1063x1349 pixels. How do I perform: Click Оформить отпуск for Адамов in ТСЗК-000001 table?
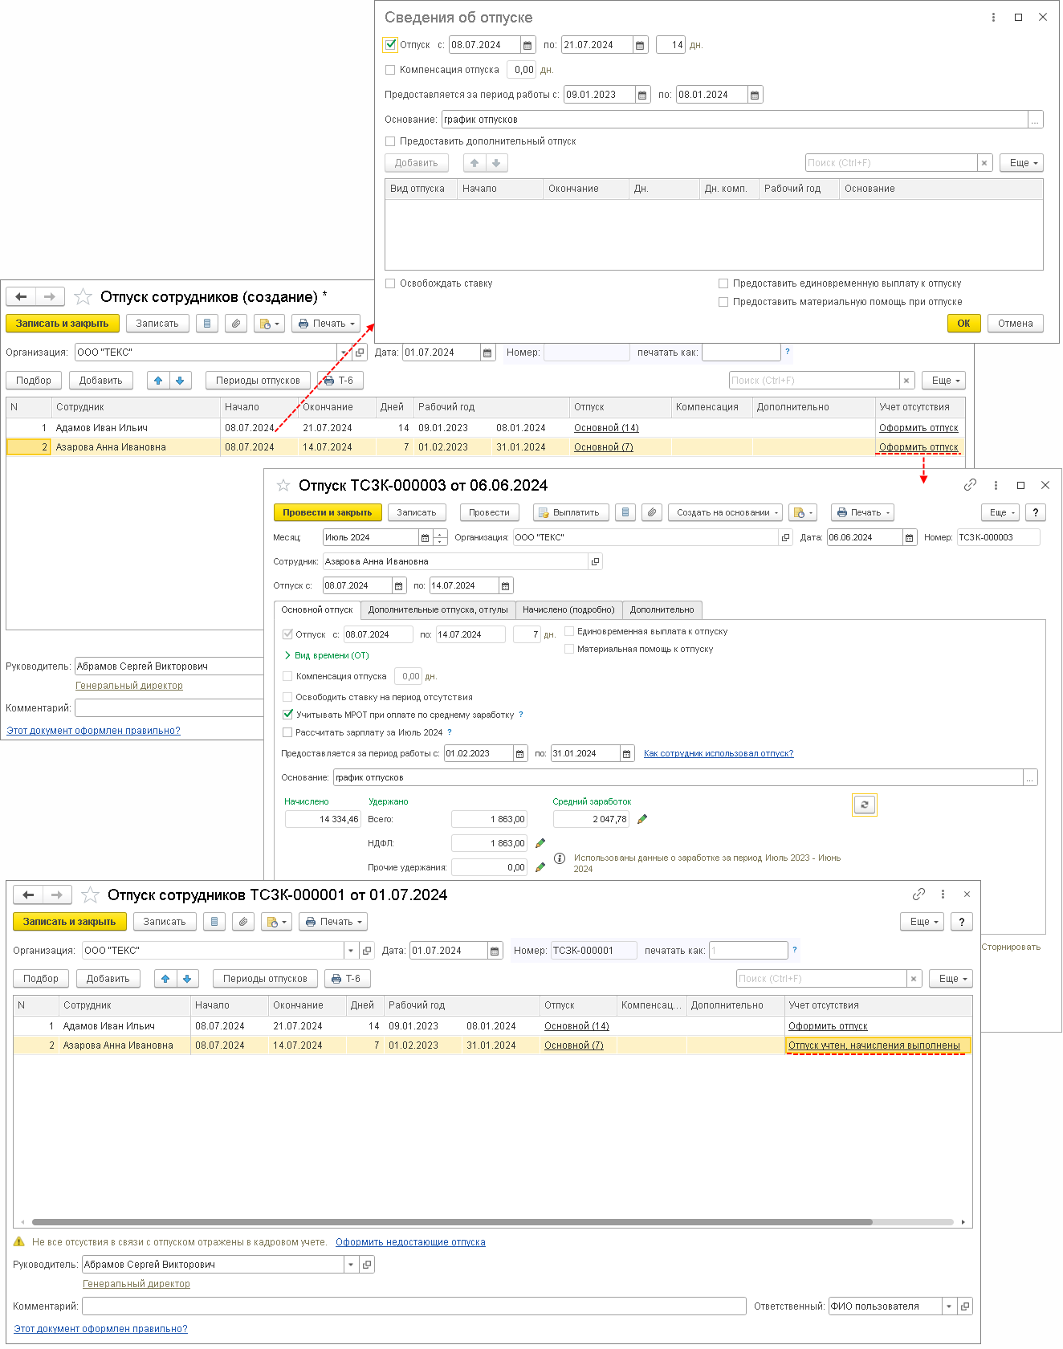click(x=828, y=1026)
